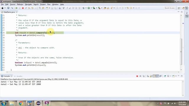Image resolution: width=189 pixels, height=106 pixels.
Task: Open the Windows Start button
Action: tap(4, 103)
